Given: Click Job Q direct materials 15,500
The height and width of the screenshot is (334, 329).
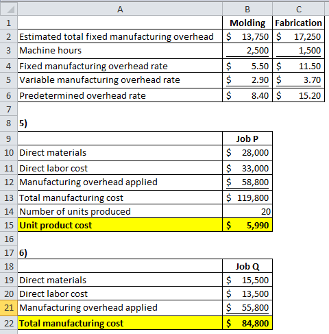Looking at the screenshot, I should (247, 280).
